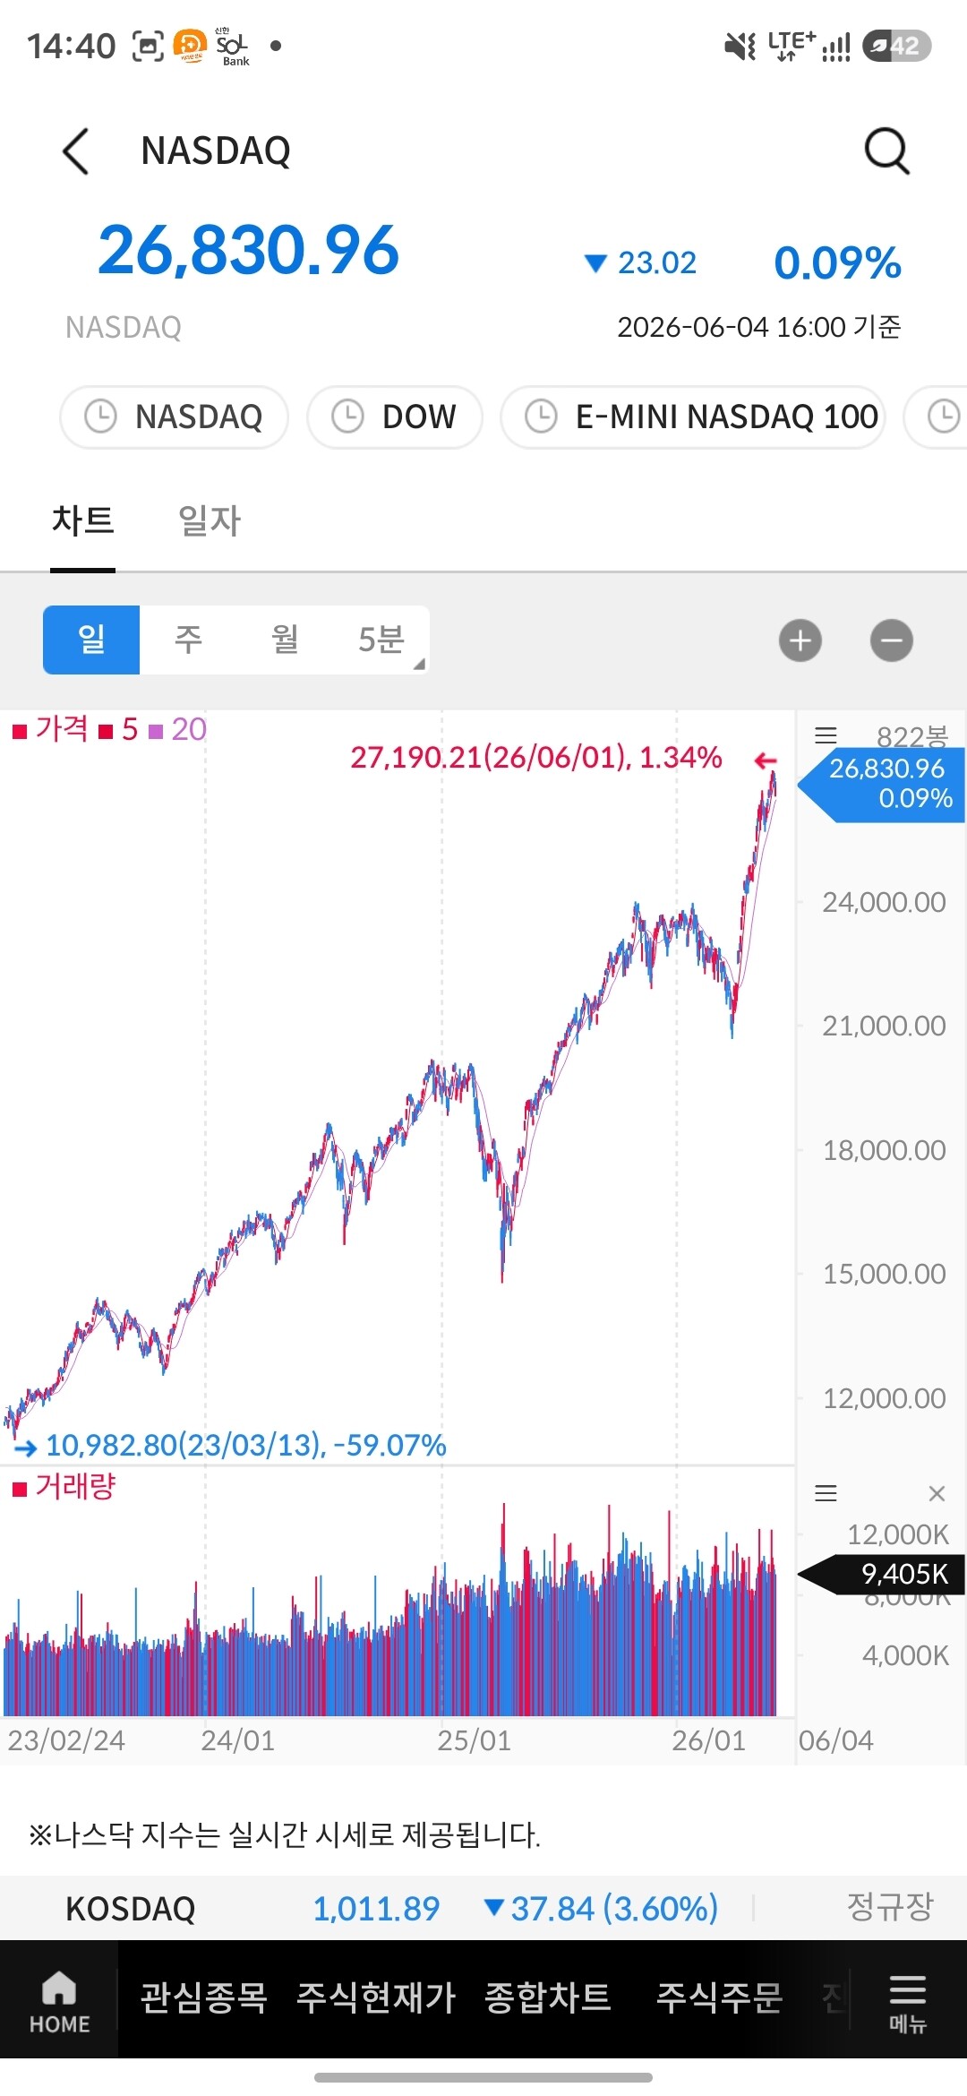Image resolution: width=967 pixels, height=2096 pixels.
Task: Open 관심종목 watchlist in bottom bar
Action: (204, 1997)
